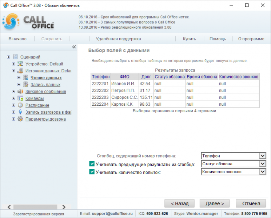Open Устройство: Default link
Screen dimensions: 271x218
click(x=44, y=64)
